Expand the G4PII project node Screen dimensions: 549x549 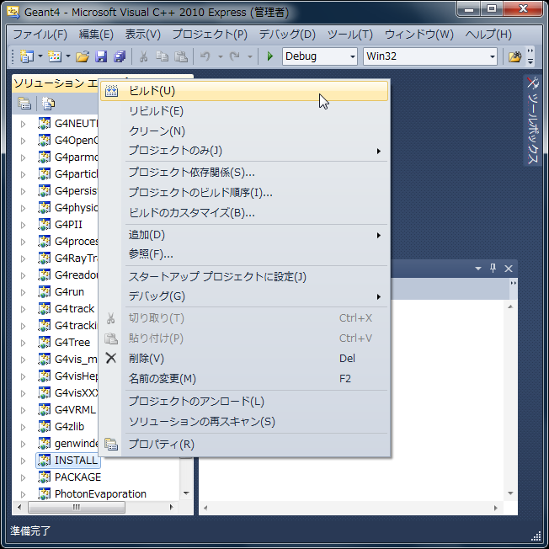(23, 225)
